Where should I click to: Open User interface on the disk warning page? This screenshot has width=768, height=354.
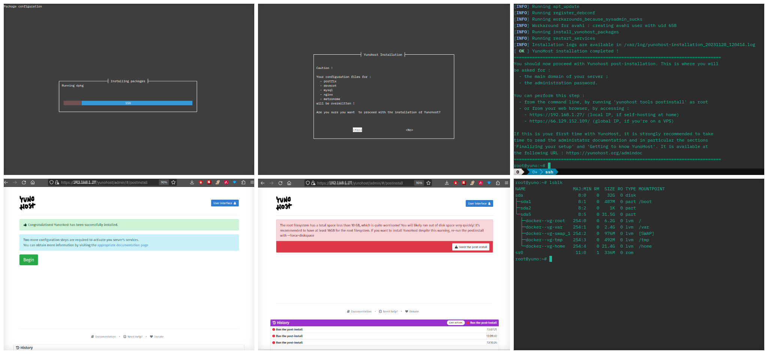click(x=479, y=203)
